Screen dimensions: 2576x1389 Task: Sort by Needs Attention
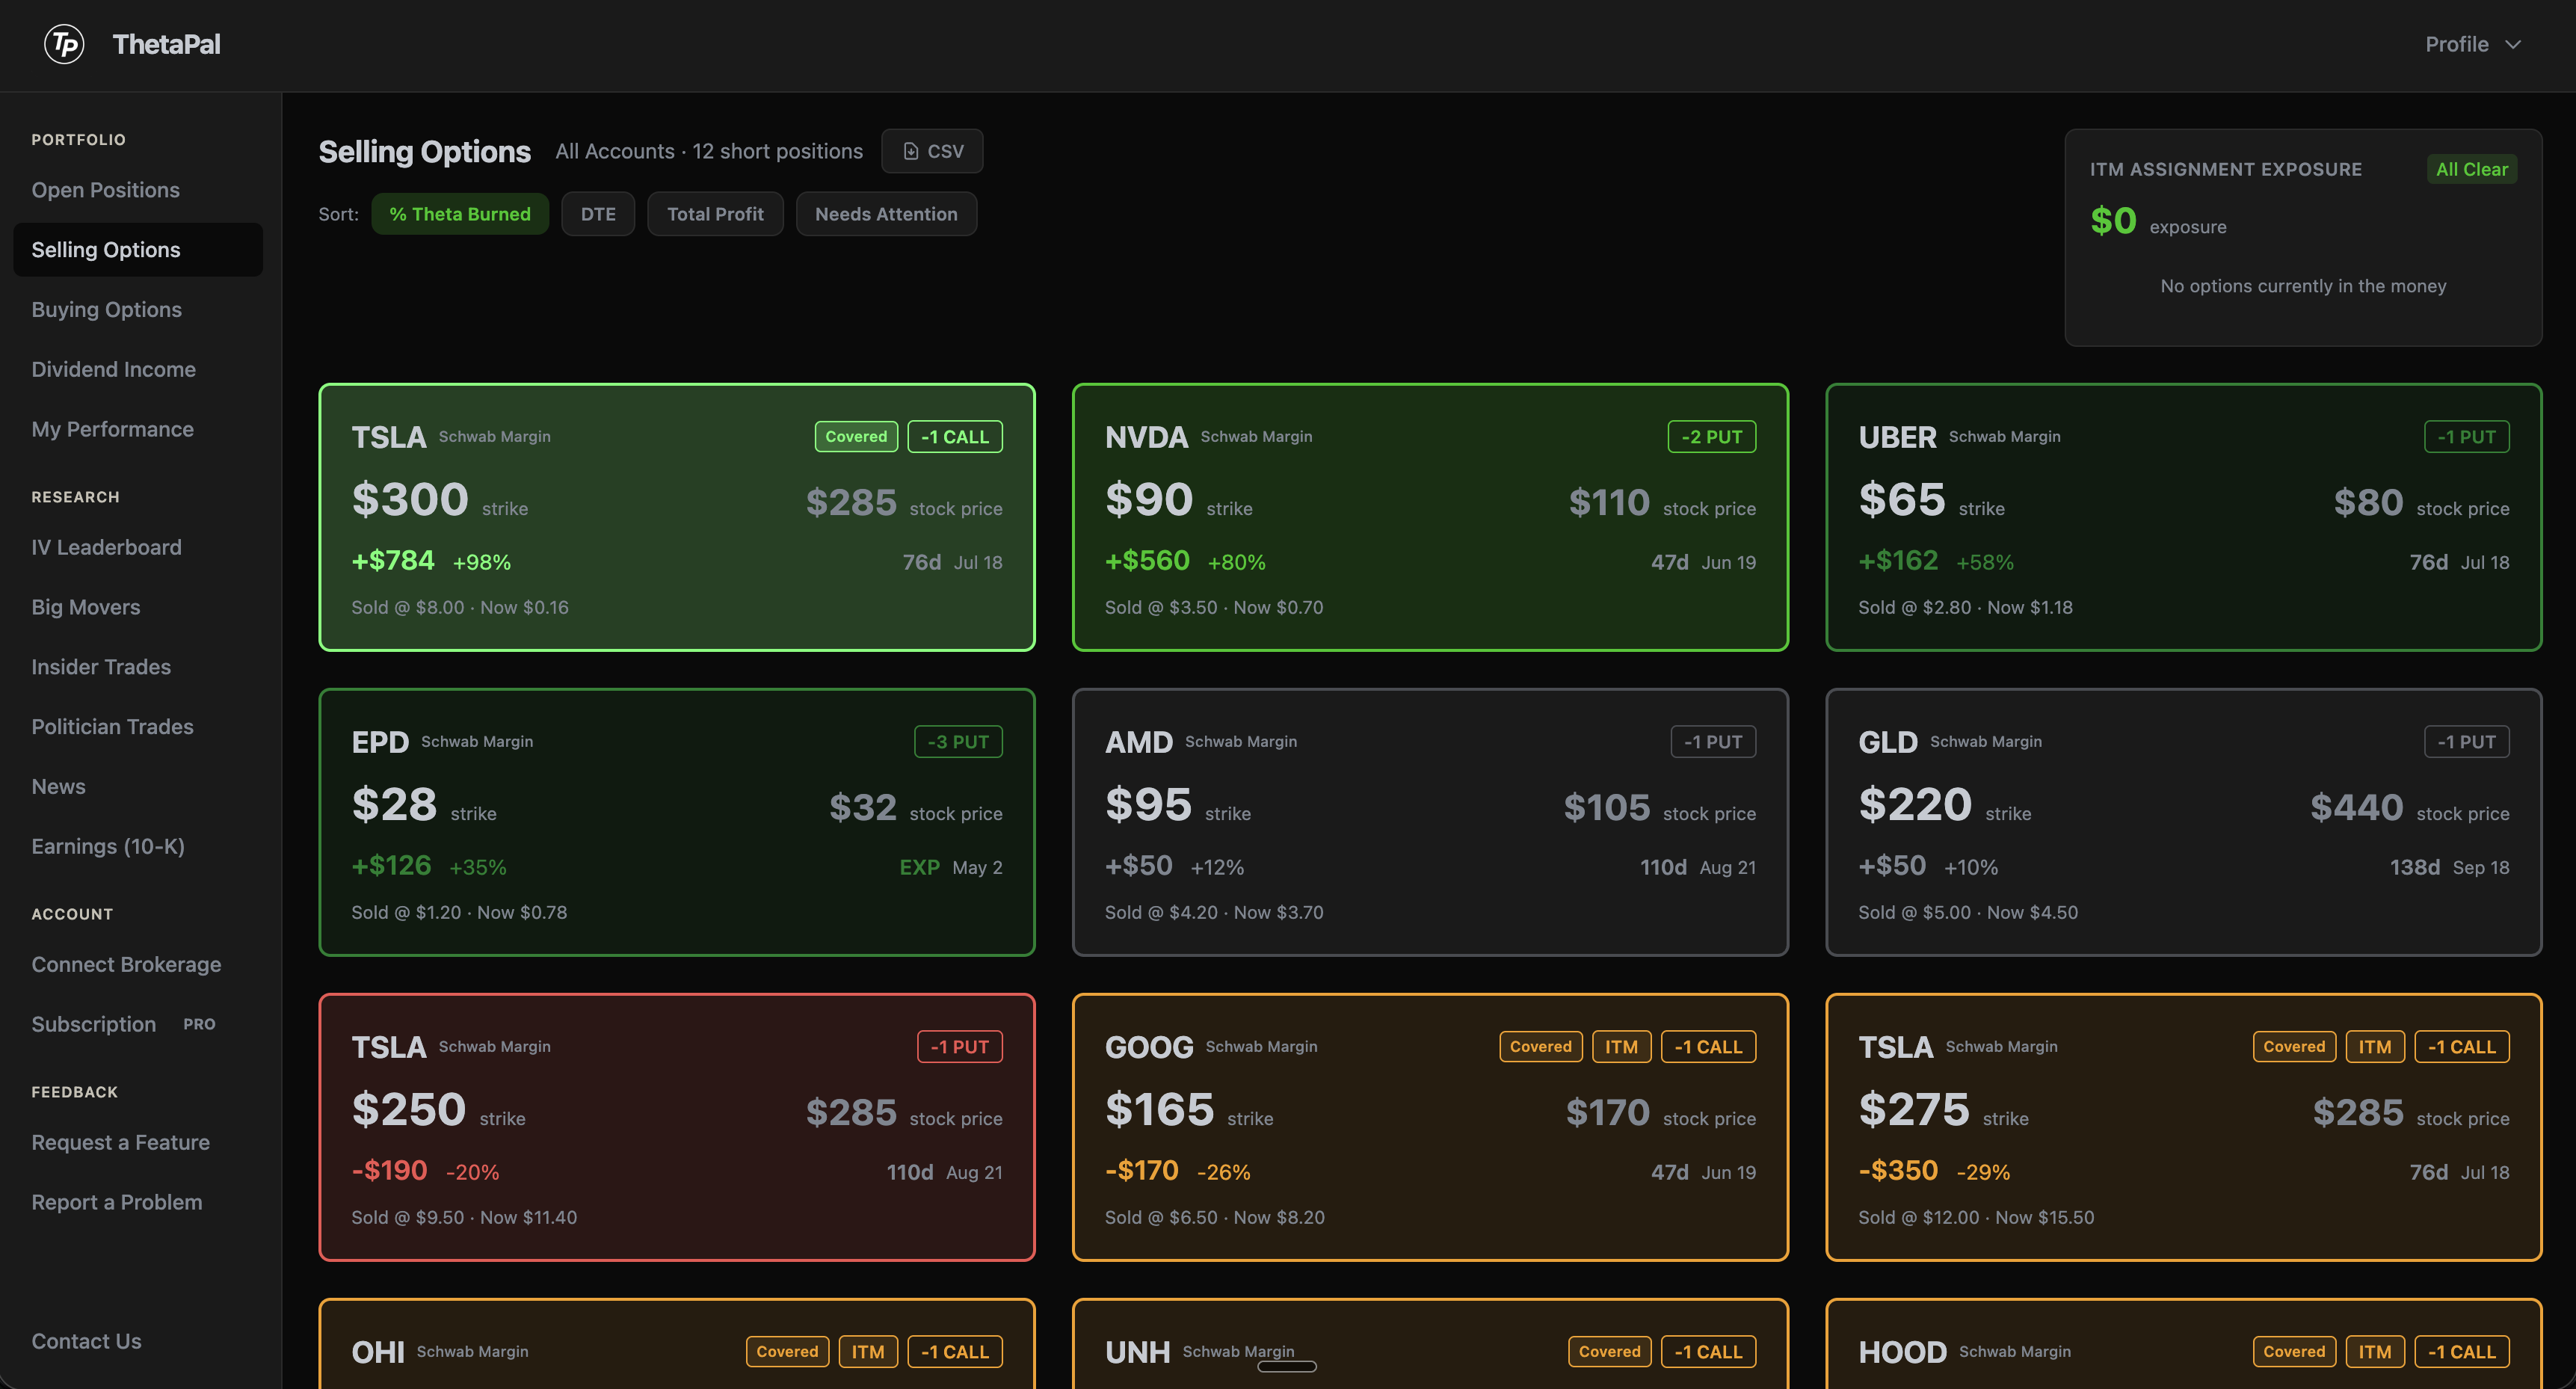point(886,214)
